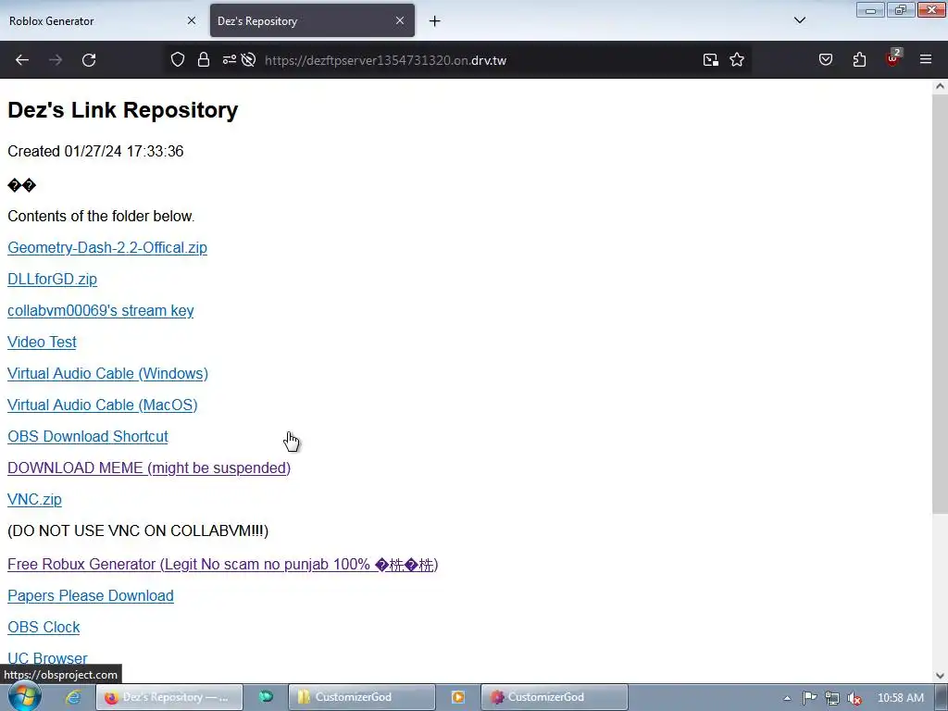Screen dimensions: 948x711
Task: Open the network tray icon
Action: click(x=832, y=698)
